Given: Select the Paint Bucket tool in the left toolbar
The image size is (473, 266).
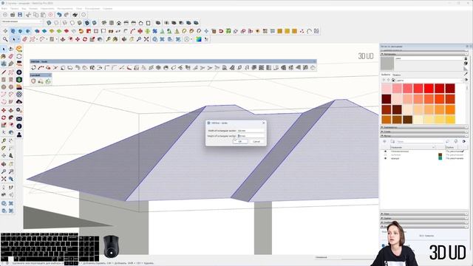Looking at the screenshot, I should coord(4,56).
